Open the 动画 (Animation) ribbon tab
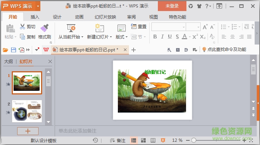 [x=79, y=17]
